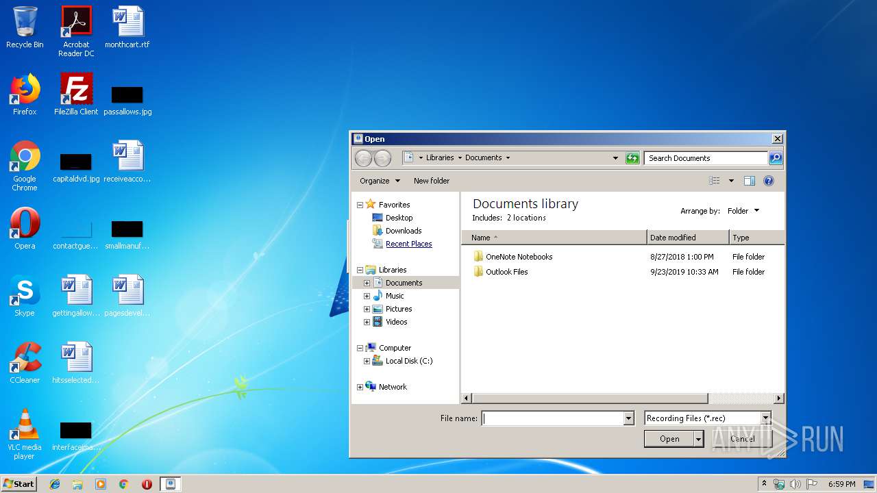Launch VLC media player shortcut

click(25, 434)
